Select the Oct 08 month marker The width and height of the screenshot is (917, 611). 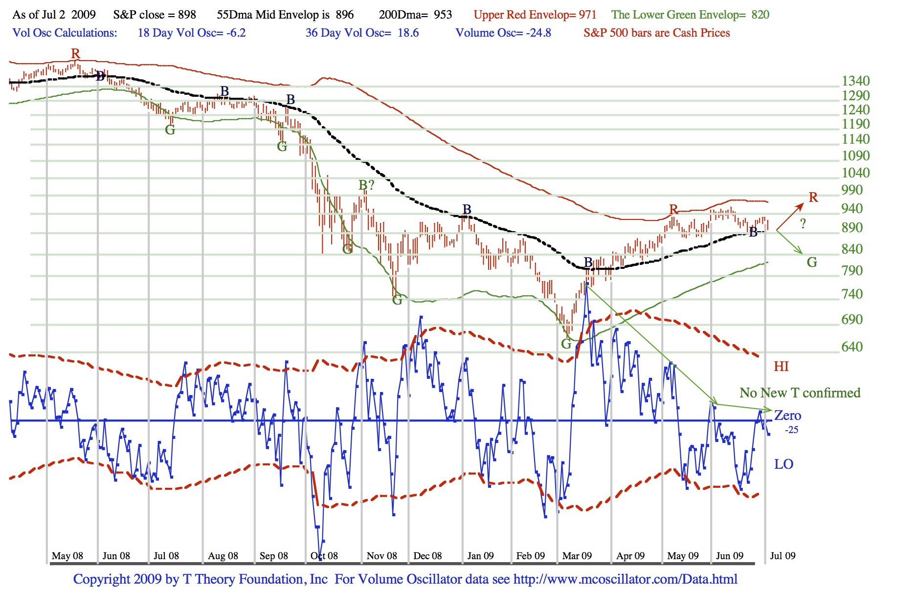[x=324, y=556]
